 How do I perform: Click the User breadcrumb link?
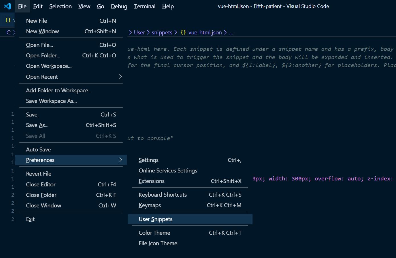pyautogui.click(x=139, y=32)
